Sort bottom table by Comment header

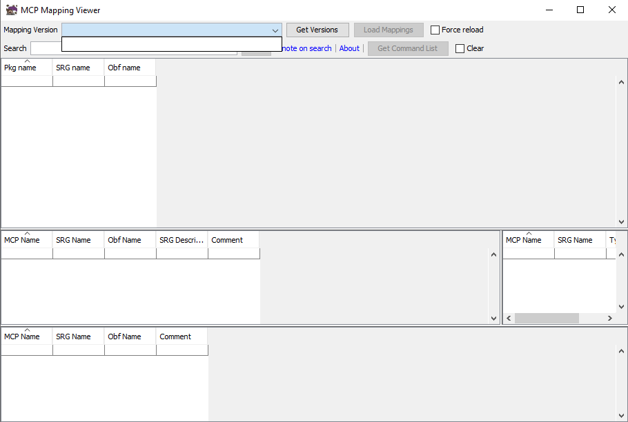tap(181, 336)
